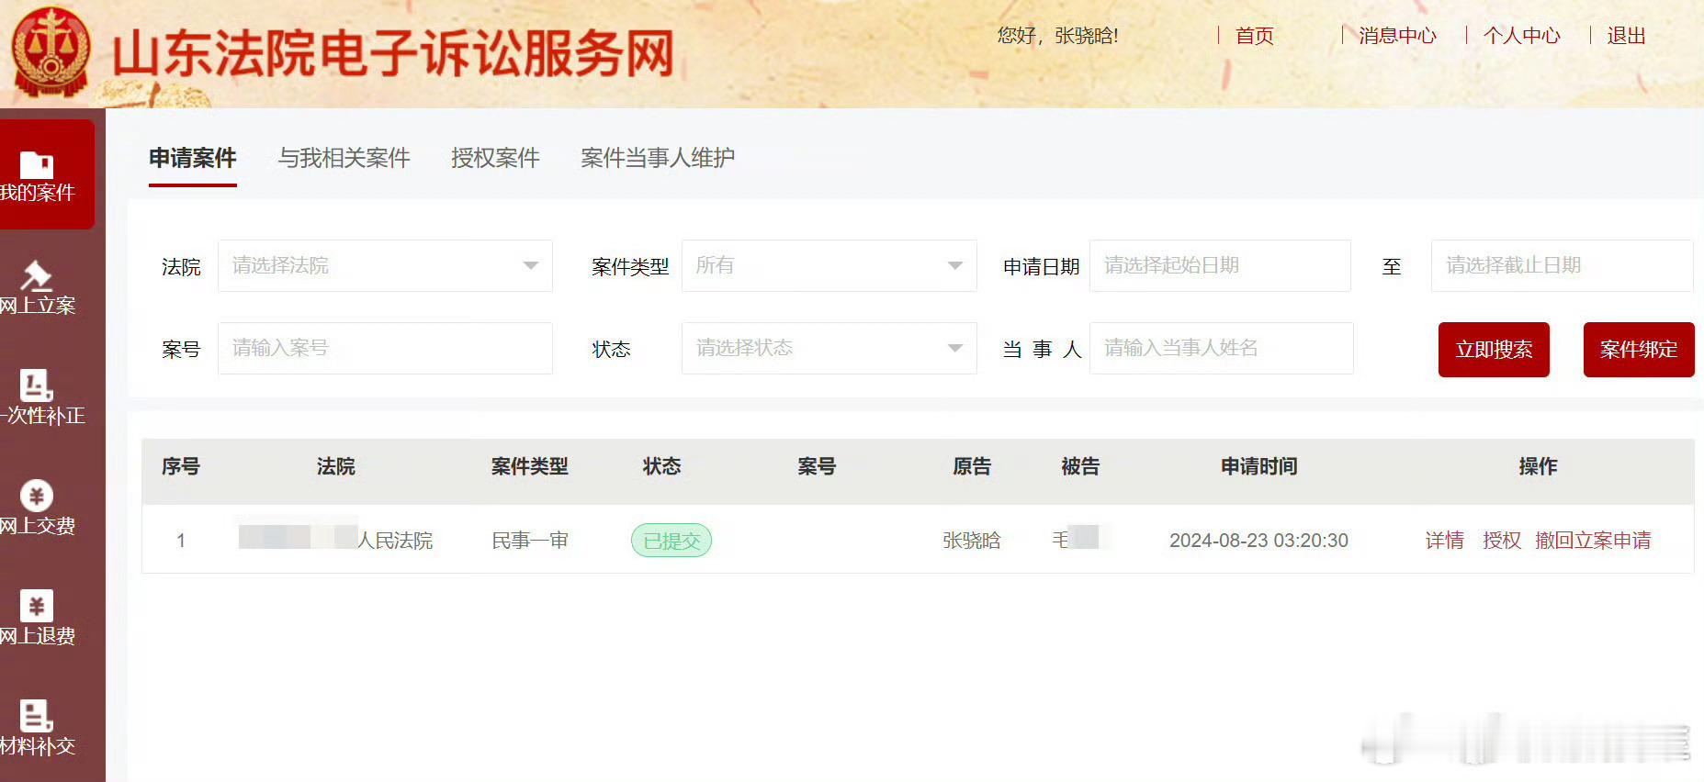This screenshot has height=782, width=1704.
Task: Switch to 与我相关案件 tab
Action: click(x=344, y=158)
